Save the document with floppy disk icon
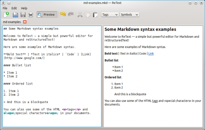The image size is (205, 130). click(x=23, y=14)
